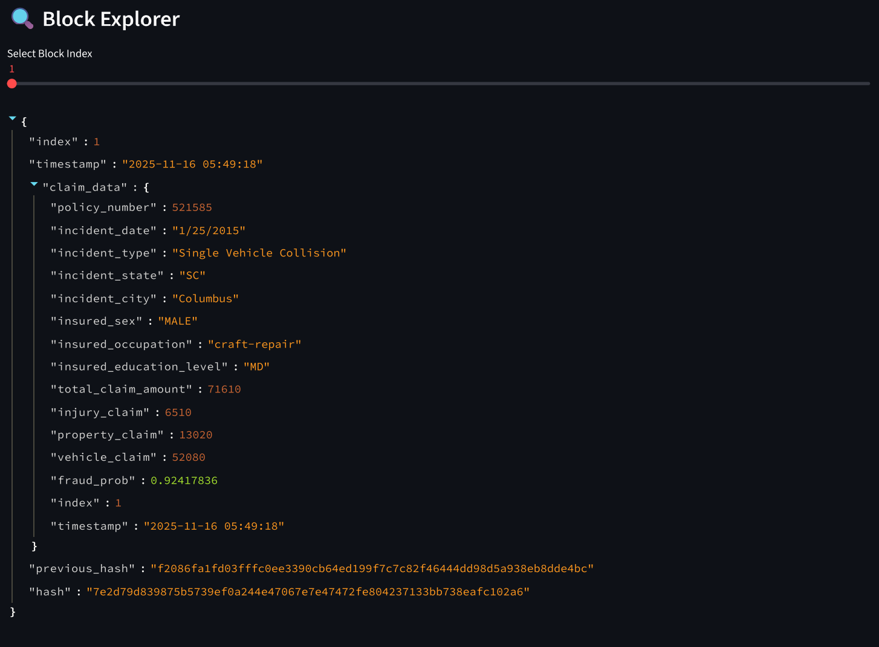879x647 pixels.
Task: Click the top-level timestamp value
Action: [192, 164]
